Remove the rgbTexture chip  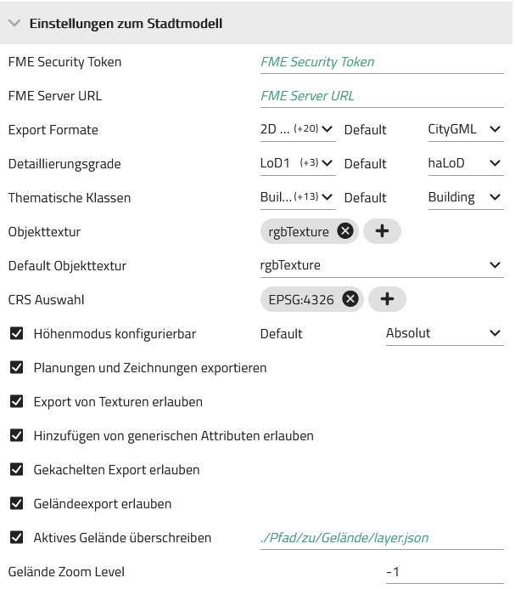coord(345,231)
